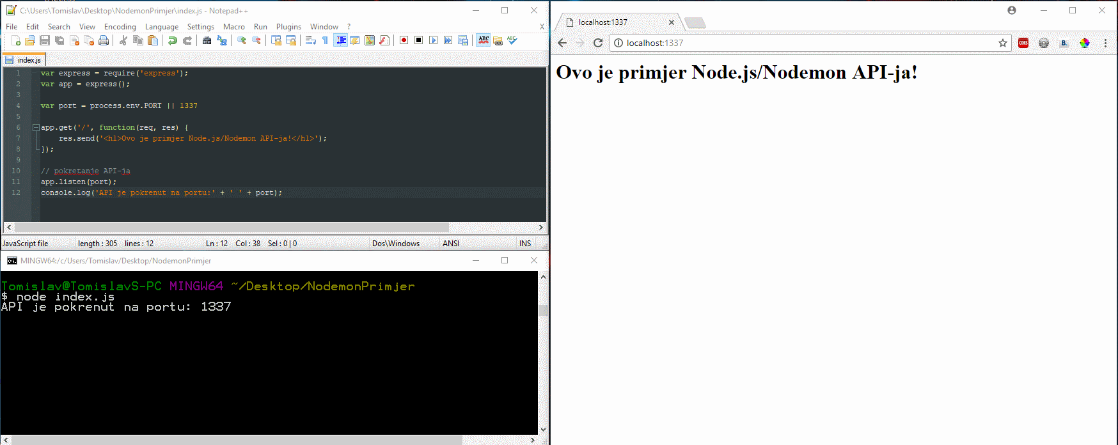
Task: Toggle the indent guide toolbar button
Action: coord(341,40)
